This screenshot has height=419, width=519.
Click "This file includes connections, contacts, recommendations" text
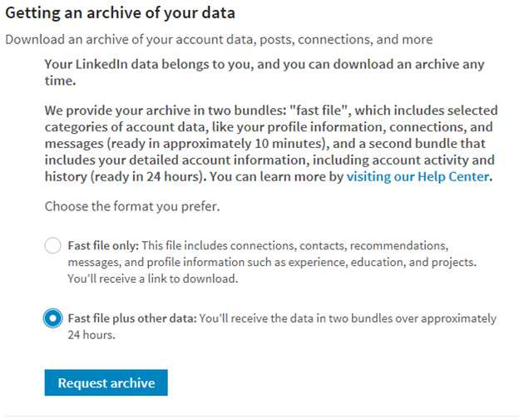296,246
